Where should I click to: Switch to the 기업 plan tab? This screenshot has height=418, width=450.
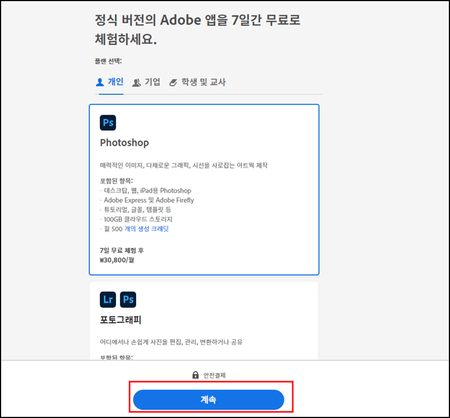146,82
